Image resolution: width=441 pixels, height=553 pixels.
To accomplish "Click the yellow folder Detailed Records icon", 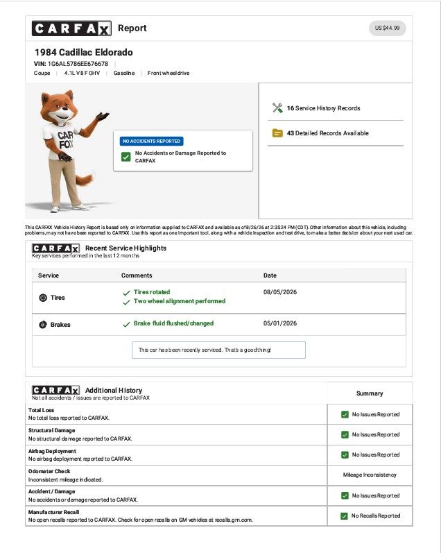I will click(277, 133).
